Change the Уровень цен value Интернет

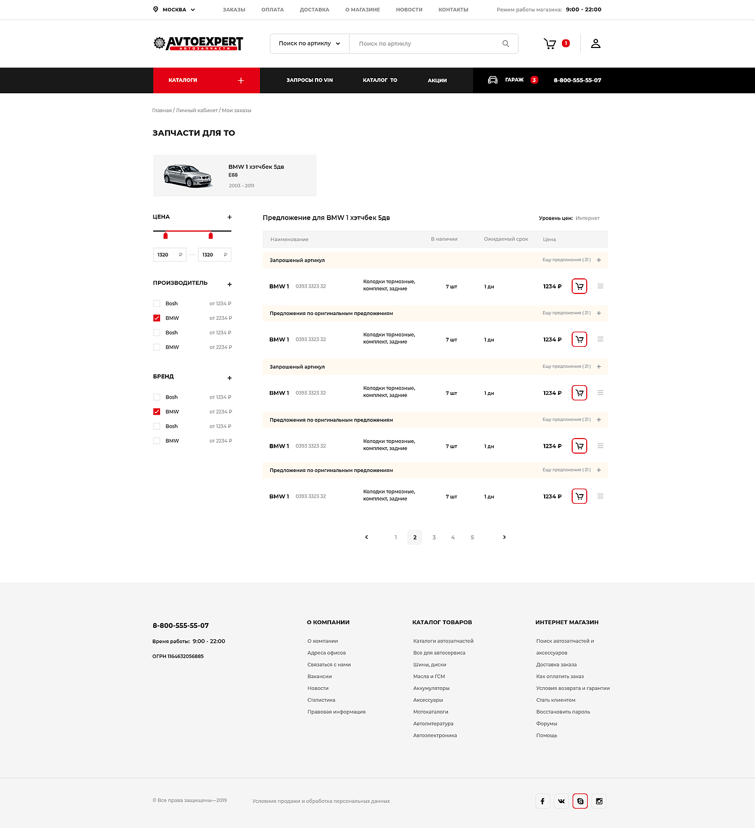[587, 218]
